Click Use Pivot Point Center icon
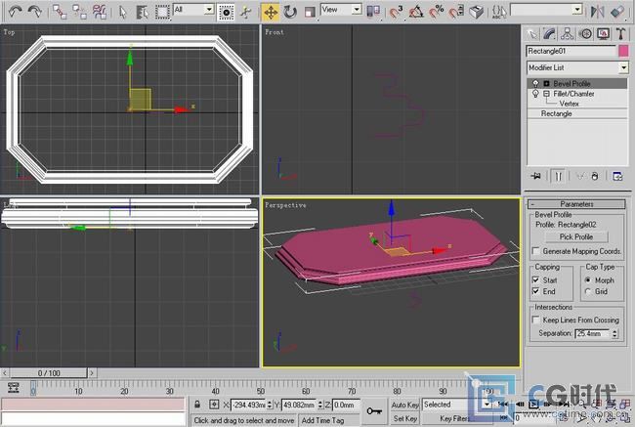 tap(373, 12)
